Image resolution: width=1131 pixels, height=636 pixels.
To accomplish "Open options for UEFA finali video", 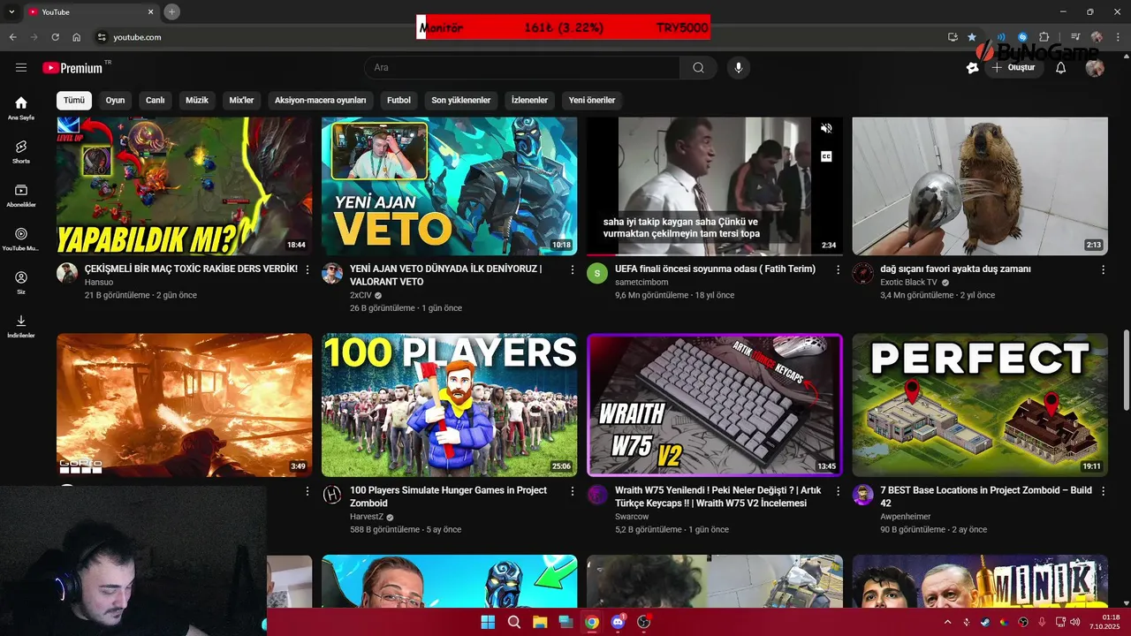I will [x=838, y=269].
